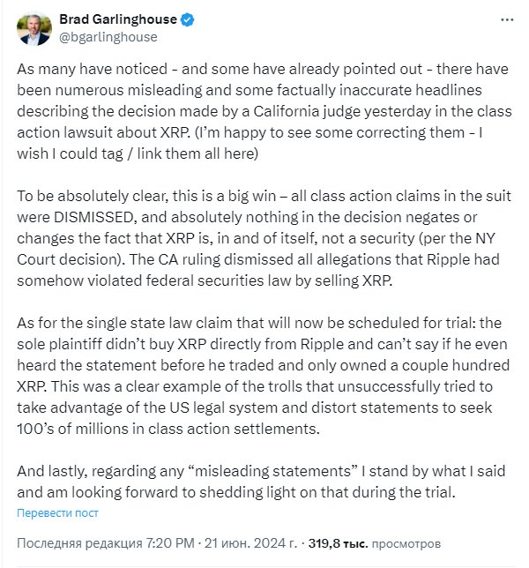Click the paragraph starting 'And lastly, regarding'
The image size is (529, 568).
(x=261, y=482)
